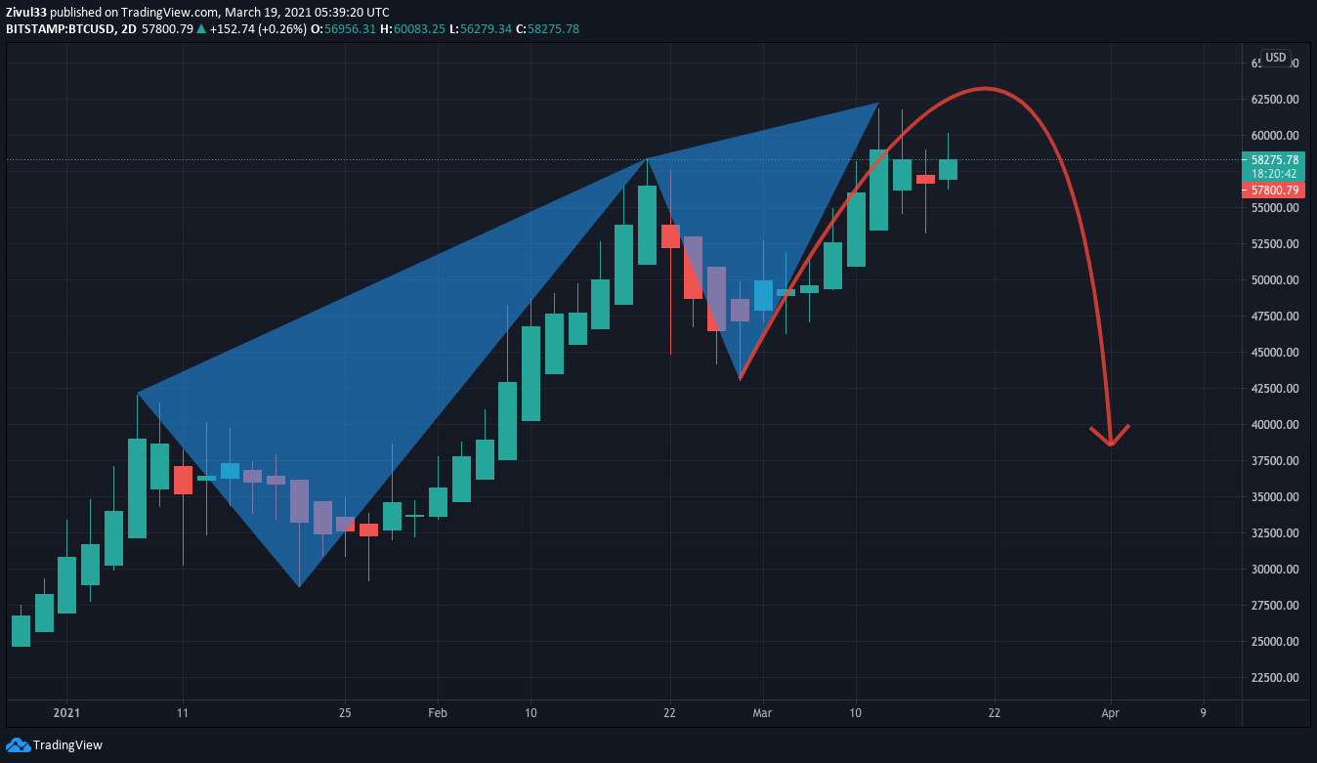
Task: Click the 55000.00 price axis label
Action: pos(1275,208)
